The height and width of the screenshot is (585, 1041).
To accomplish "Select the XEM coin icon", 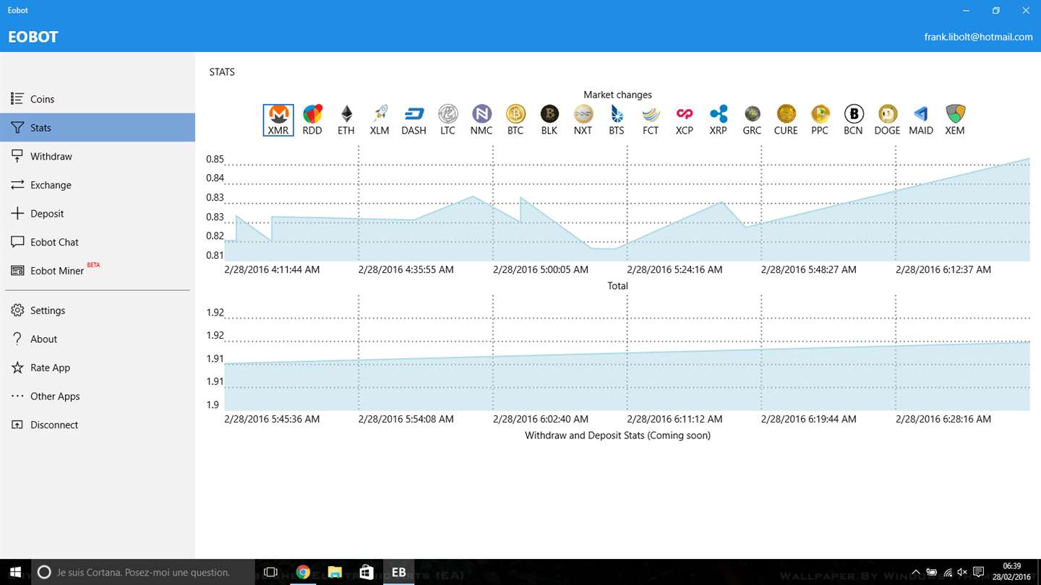I will tap(955, 120).
